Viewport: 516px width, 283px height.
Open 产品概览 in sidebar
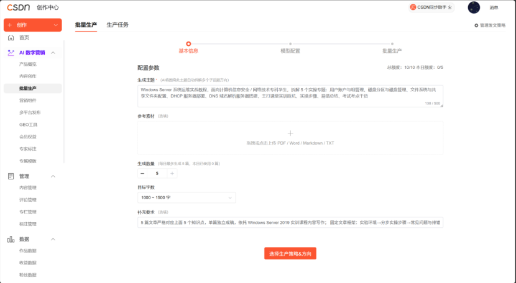(x=27, y=64)
